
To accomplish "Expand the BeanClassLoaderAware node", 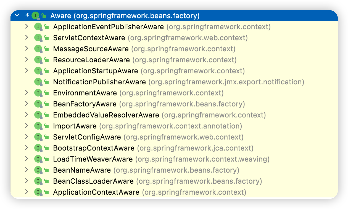I will point(27,181).
